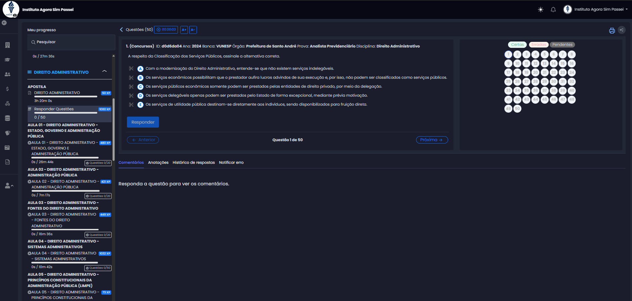Filter questions by Certas

pyautogui.click(x=517, y=45)
